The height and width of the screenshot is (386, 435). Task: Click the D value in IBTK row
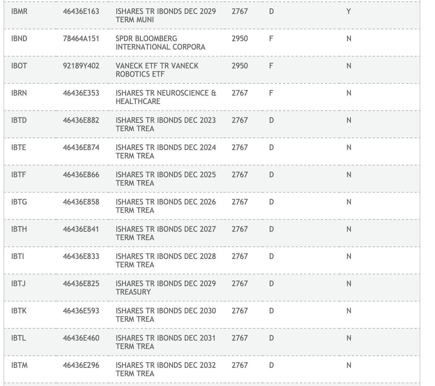click(x=271, y=311)
